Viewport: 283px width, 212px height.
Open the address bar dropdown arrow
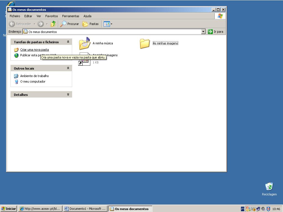203,32
